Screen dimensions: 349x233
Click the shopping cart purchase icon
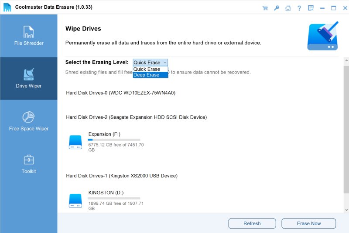tap(265, 8)
